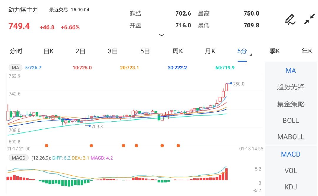This screenshot has width=318, height=196.
Task: Click the +46.8 change value
Action: pyautogui.click(x=47, y=27)
